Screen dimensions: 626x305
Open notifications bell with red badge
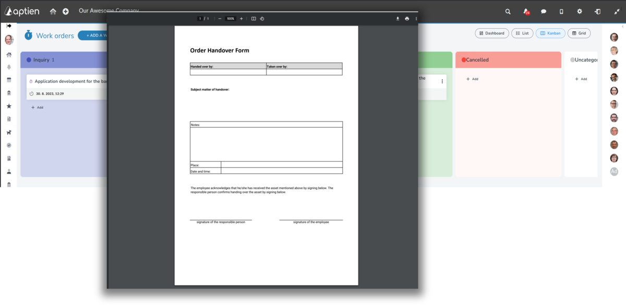point(526,11)
